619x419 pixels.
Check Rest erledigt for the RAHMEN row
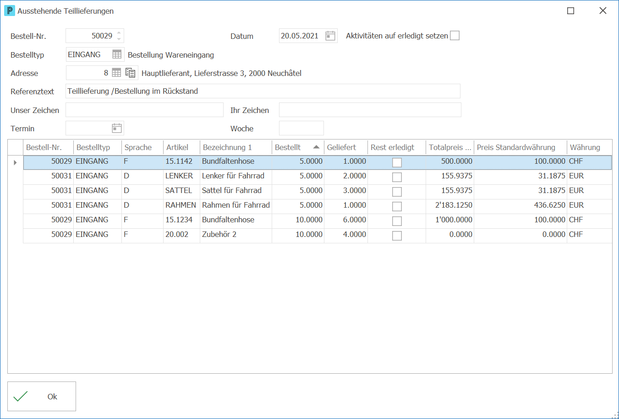click(397, 206)
